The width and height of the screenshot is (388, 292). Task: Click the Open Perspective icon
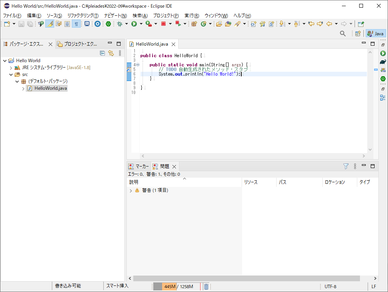click(x=358, y=34)
